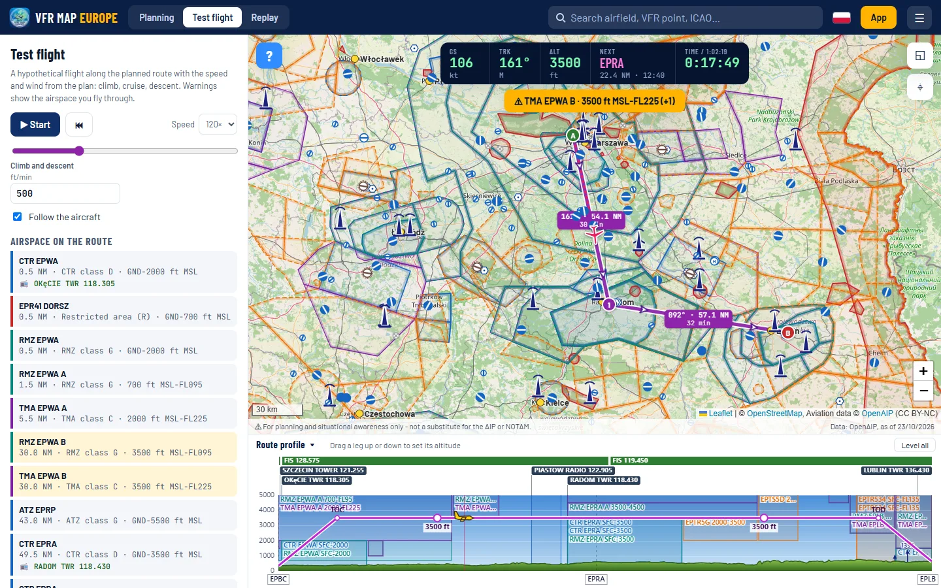Select waypoint 1 marker near Radom
This screenshot has width=941, height=588.
tap(609, 304)
